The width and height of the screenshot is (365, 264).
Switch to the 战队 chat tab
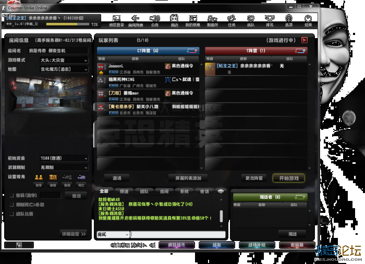coord(144,191)
